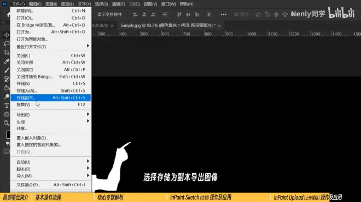Open the three-dots align options
Image resolution: width=361 pixels, height=202 pixels.
(x=223, y=15)
